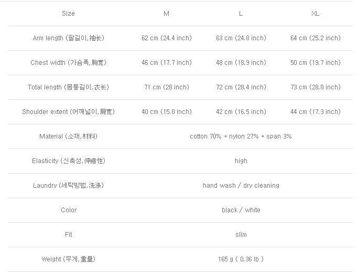Click the Elasticity value high
The image size is (358, 275).
(x=241, y=161)
